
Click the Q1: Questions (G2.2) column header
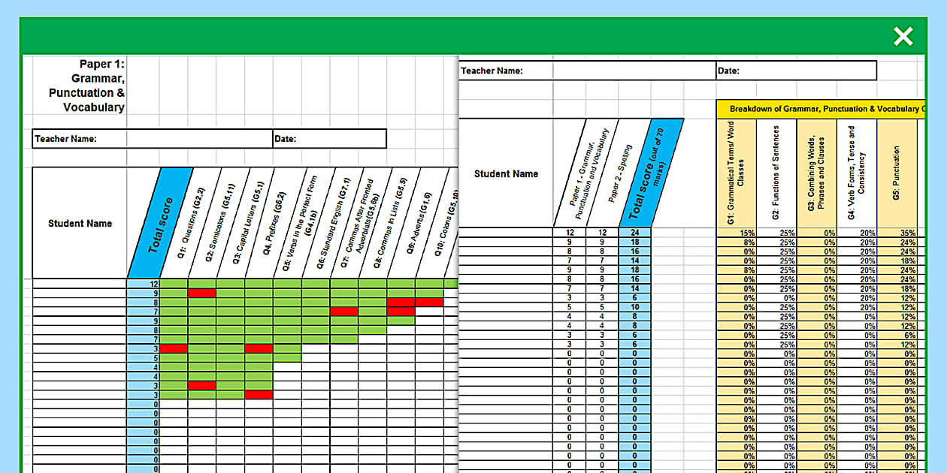[192, 221]
